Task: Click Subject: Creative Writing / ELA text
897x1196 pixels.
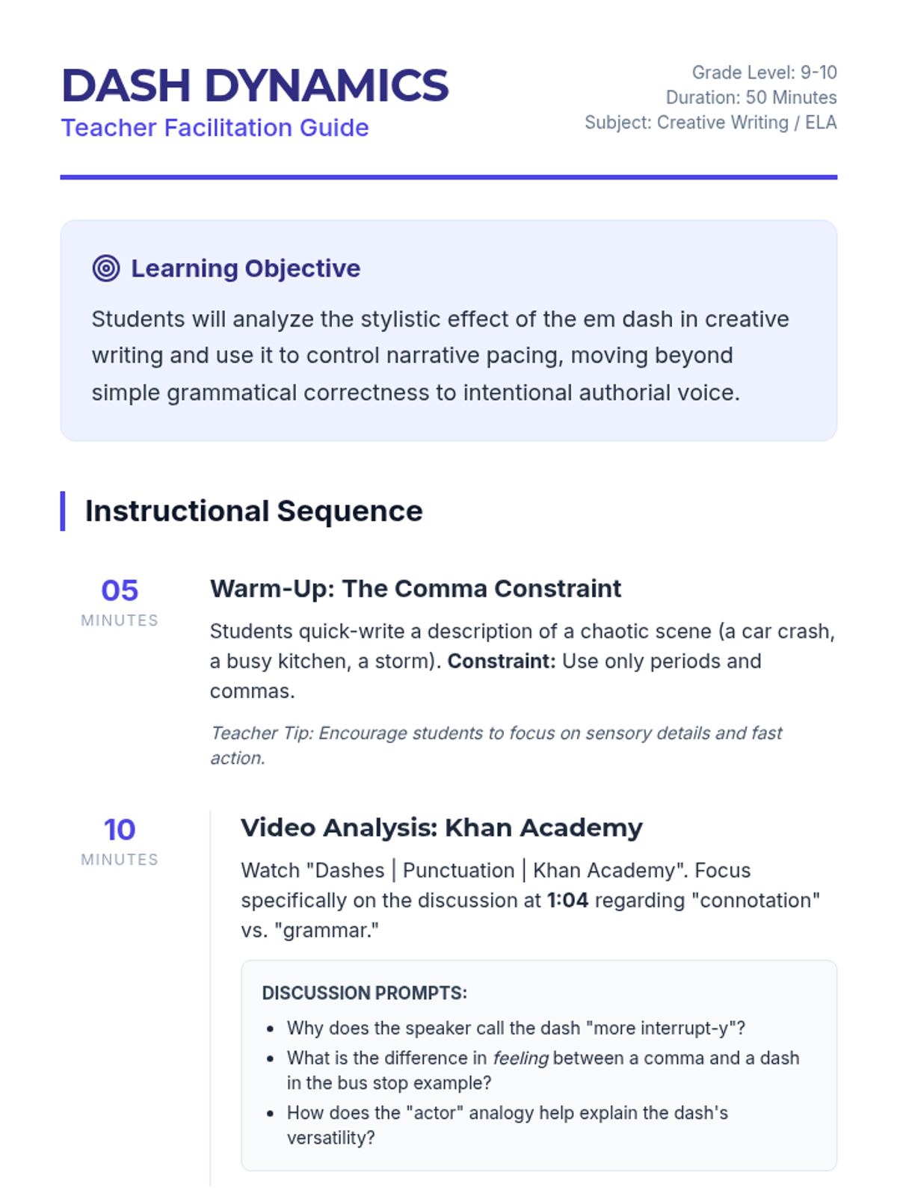Action: tap(710, 123)
